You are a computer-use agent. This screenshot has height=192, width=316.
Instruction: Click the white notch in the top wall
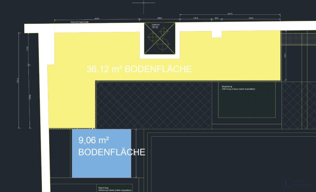217,34
